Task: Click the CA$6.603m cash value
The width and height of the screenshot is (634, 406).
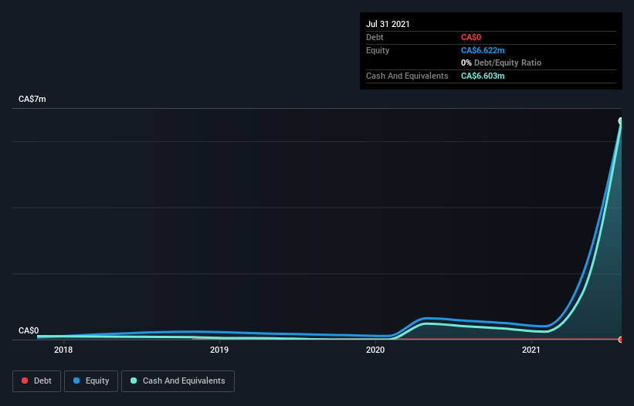Action: [x=483, y=76]
